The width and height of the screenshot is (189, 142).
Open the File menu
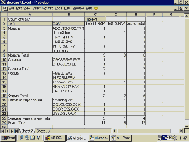11,9
